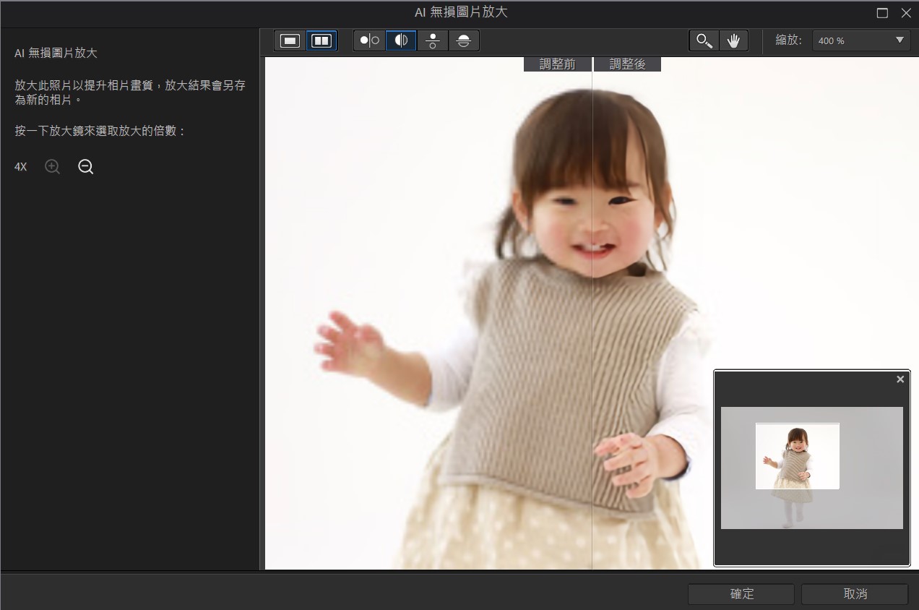This screenshot has width=919, height=610.
Task: Select split left/right comparison layout
Action: 401,40
